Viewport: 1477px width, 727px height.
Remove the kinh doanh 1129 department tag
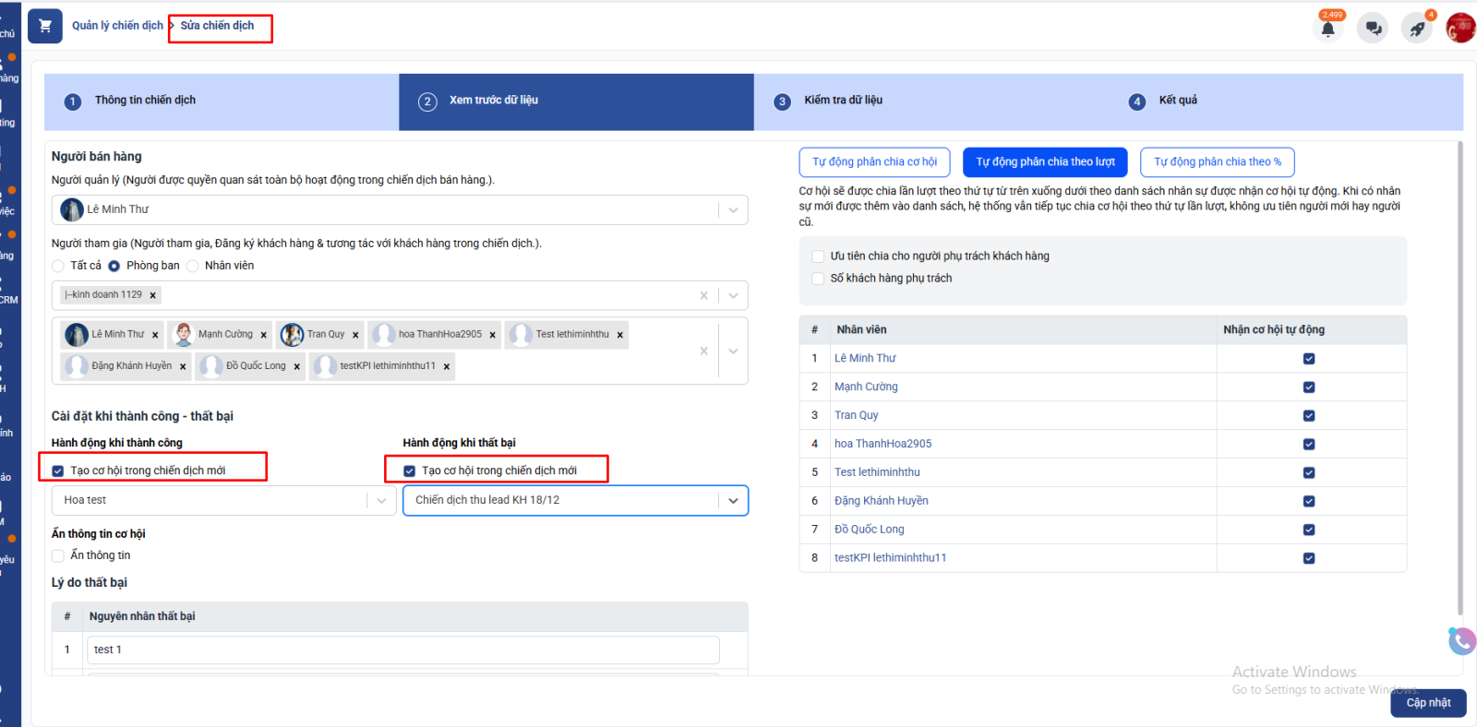[x=153, y=295]
